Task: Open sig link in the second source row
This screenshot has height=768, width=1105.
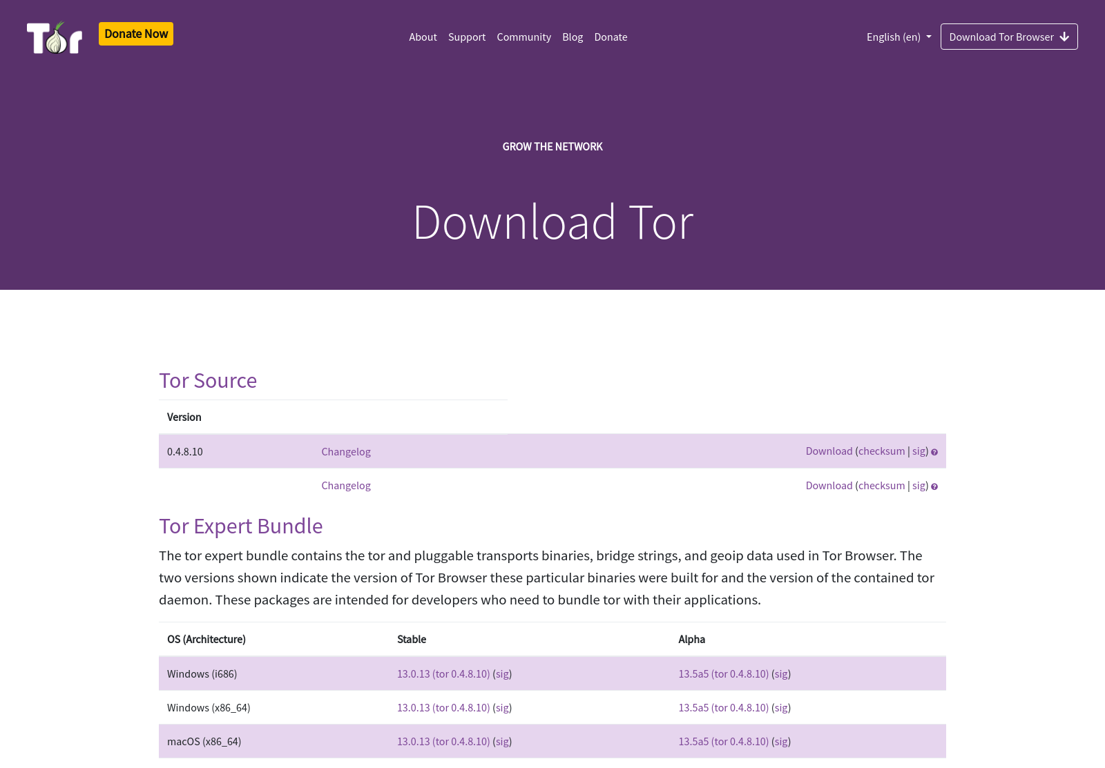Action: 919,486
